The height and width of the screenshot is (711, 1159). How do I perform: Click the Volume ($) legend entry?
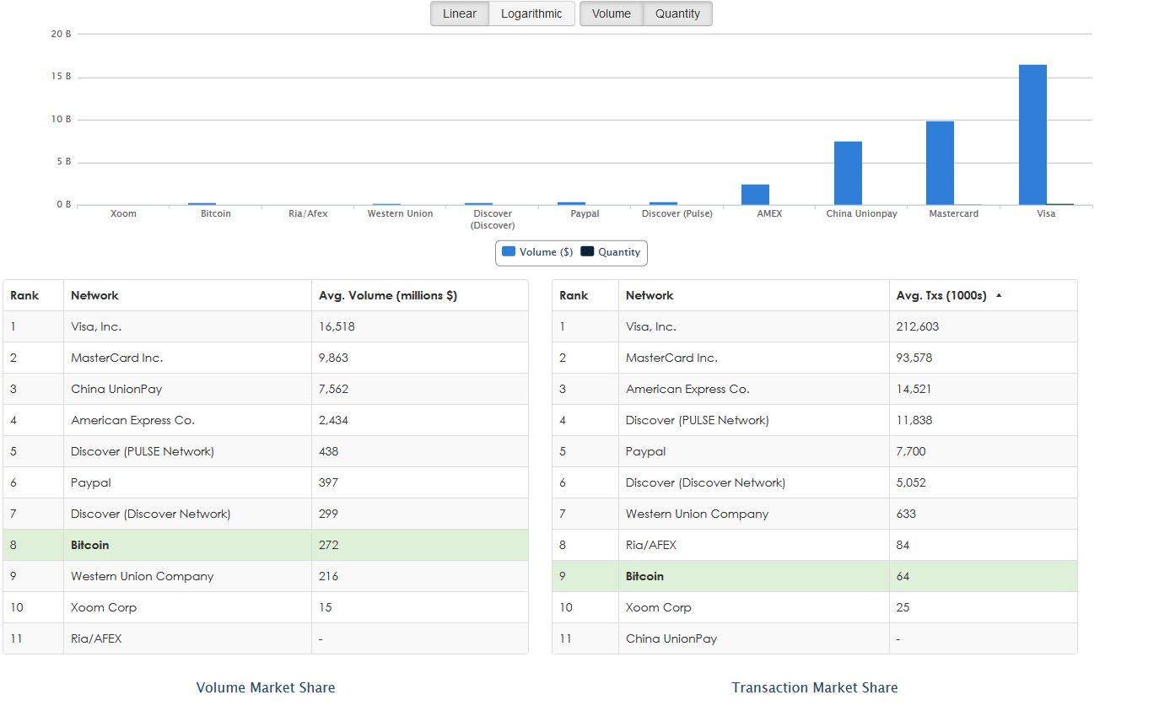click(537, 252)
